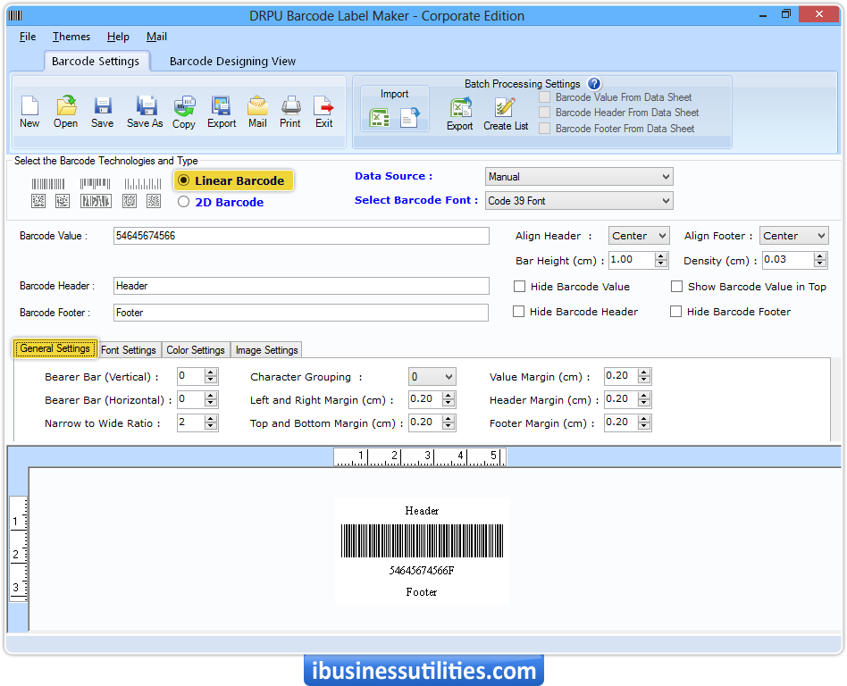Click the Barcode Value input field

pos(301,236)
